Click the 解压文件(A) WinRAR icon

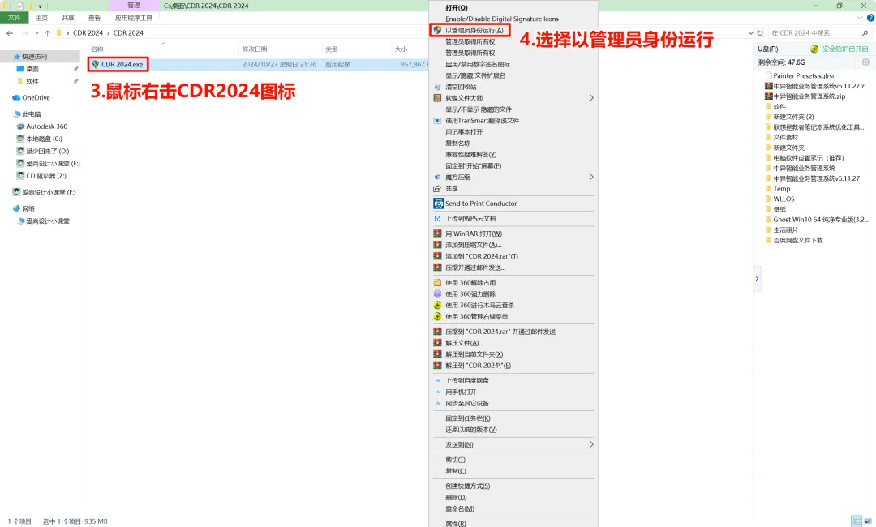[437, 343]
